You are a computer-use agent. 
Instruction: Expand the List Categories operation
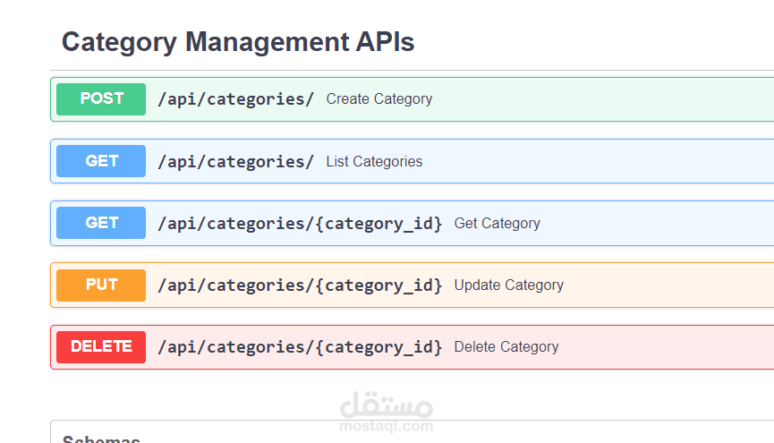[x=374, y=162]
